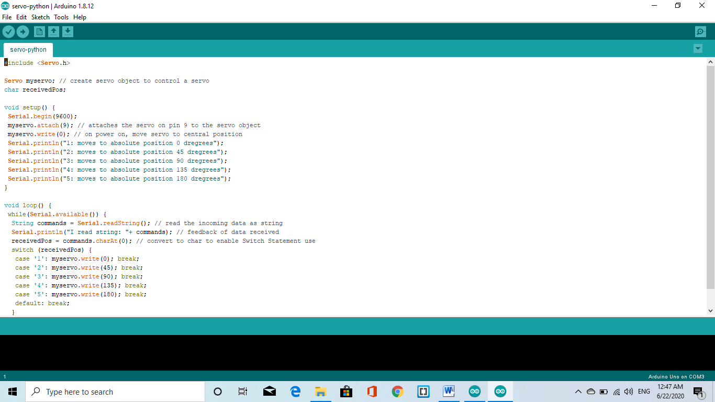Click the ENG language indicator

(644, 392)
